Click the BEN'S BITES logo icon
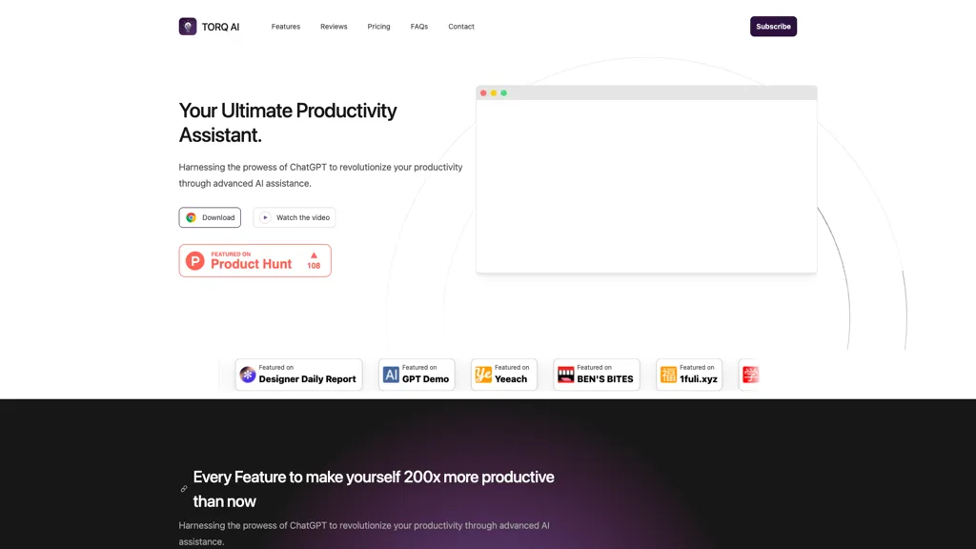The width and height of the screenshot is (976, 549). click(566, 374)
